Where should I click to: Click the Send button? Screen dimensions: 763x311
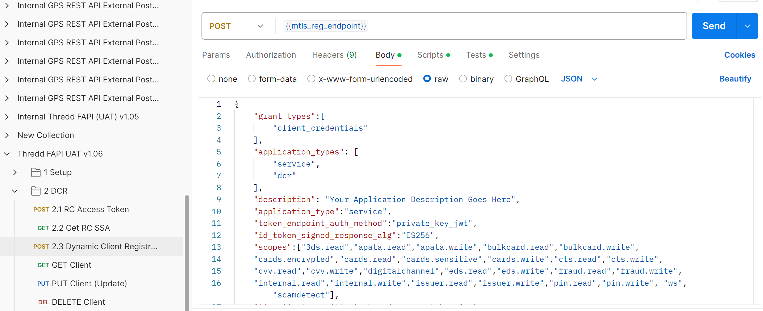pos(714,26)
